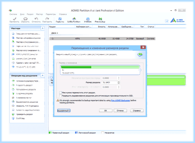Close the resize partition dialog
The height and width of the screenshot is (143, 195).
[143, 47]
